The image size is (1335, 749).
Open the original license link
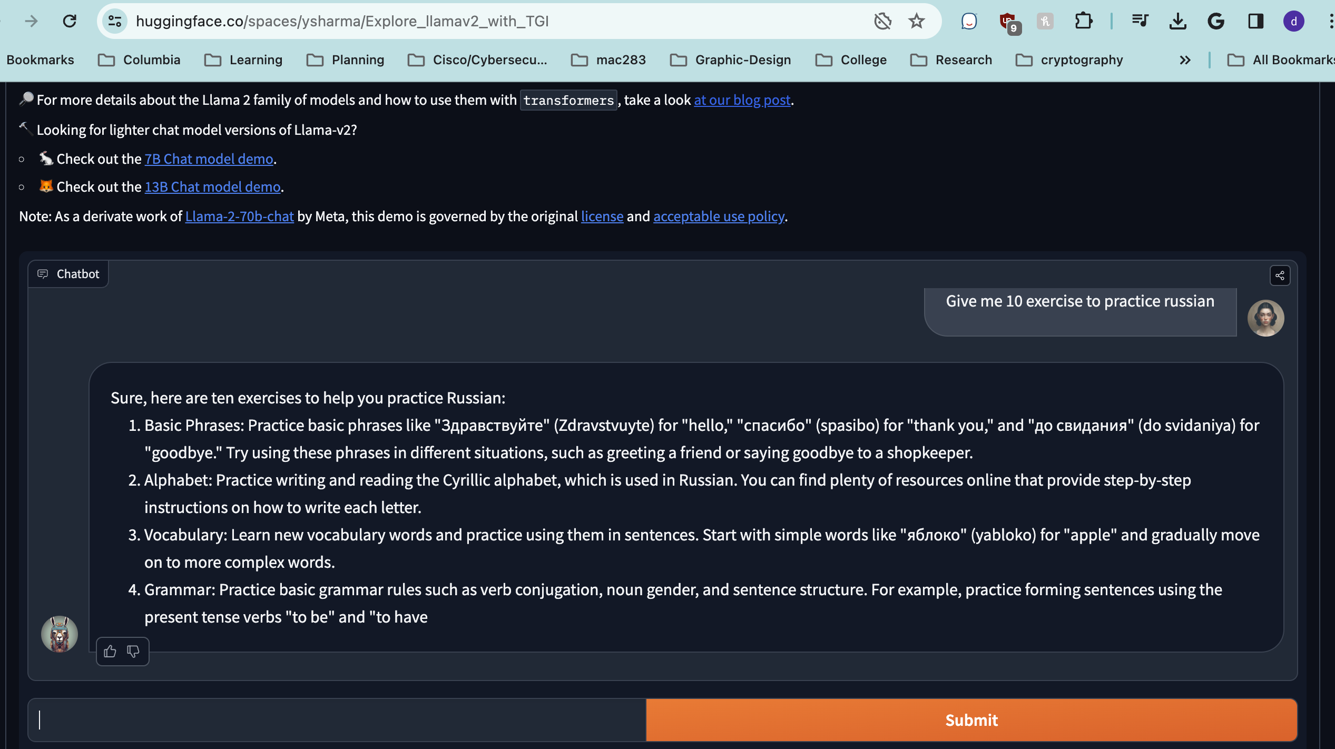(x=602, y=216)
